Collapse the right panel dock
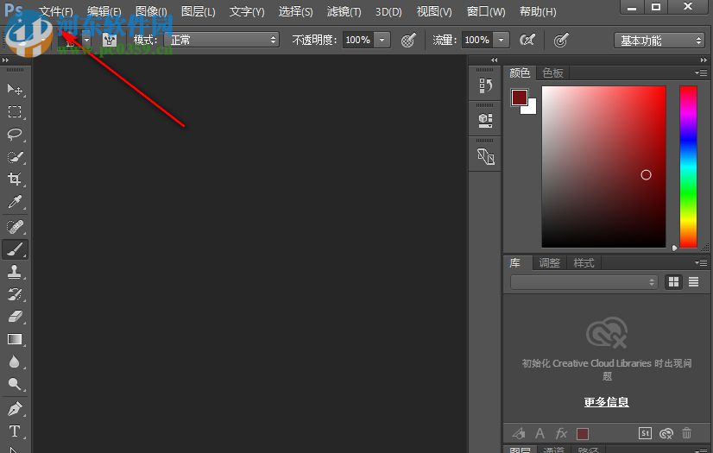Image resolution: width=713 pixels, height=453 pixels. point(704,60)
